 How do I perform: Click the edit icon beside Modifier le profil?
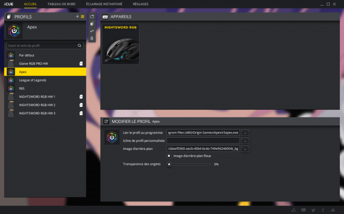click(x=106, y=121)
